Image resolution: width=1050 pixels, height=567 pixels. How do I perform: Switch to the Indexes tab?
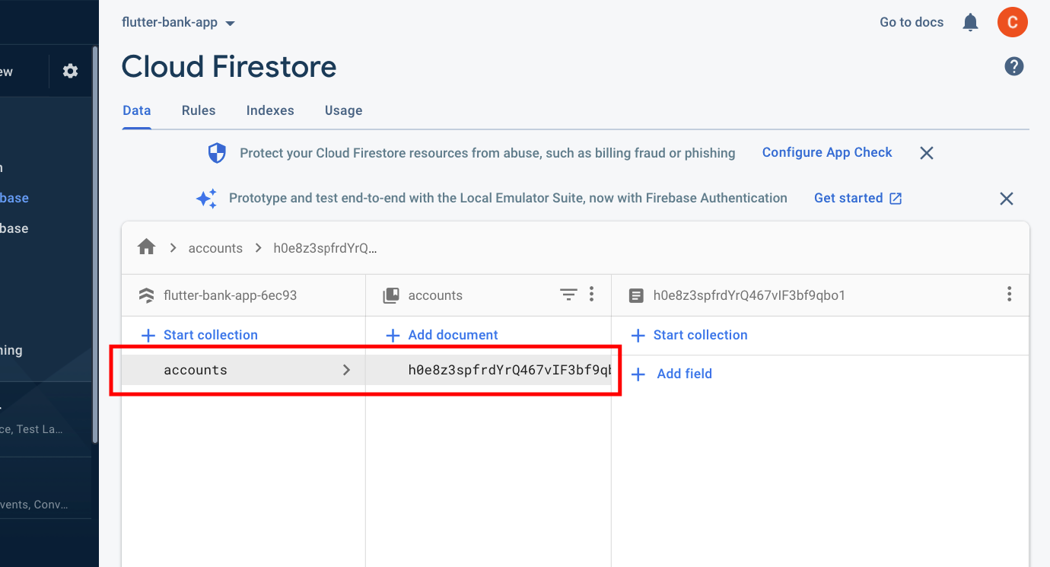270,110
